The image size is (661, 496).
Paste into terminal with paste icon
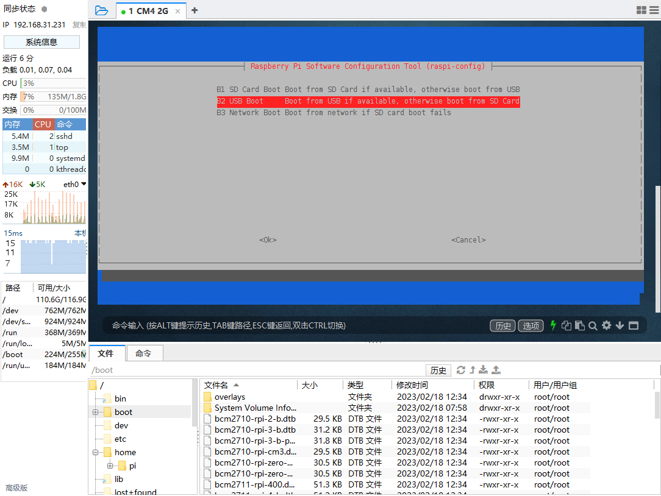(x=580, y=325)
